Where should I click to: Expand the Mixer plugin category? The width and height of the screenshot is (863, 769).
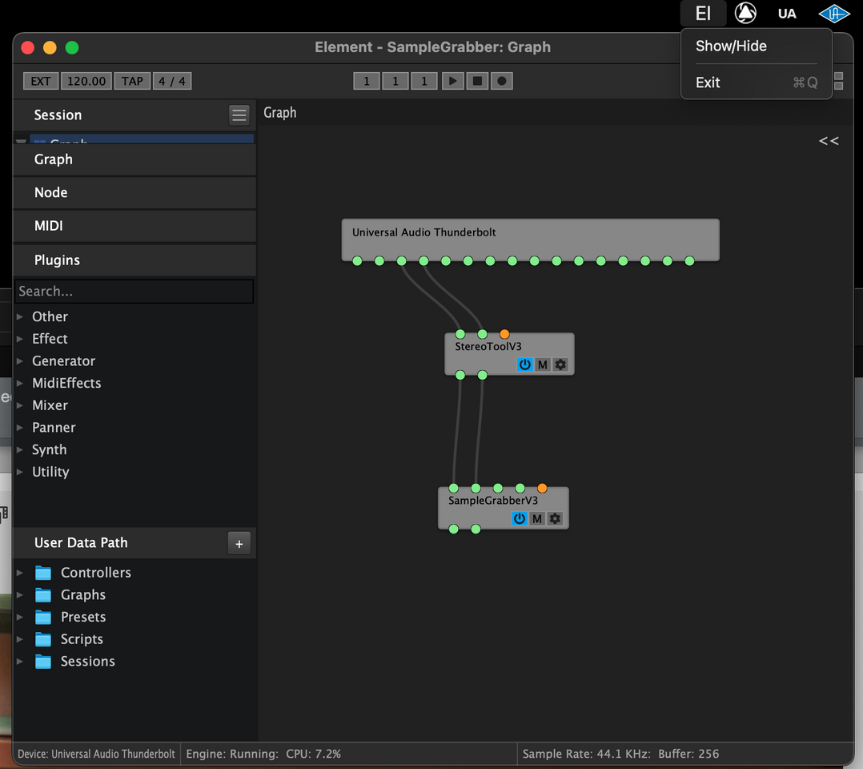point(20,405)
